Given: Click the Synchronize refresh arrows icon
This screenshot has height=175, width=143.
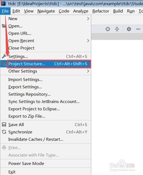Looking at the screenshot, I should pyautogui.click(x=4, y=132).
